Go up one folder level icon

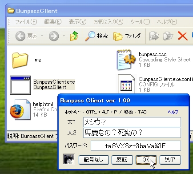pos(74,36)
